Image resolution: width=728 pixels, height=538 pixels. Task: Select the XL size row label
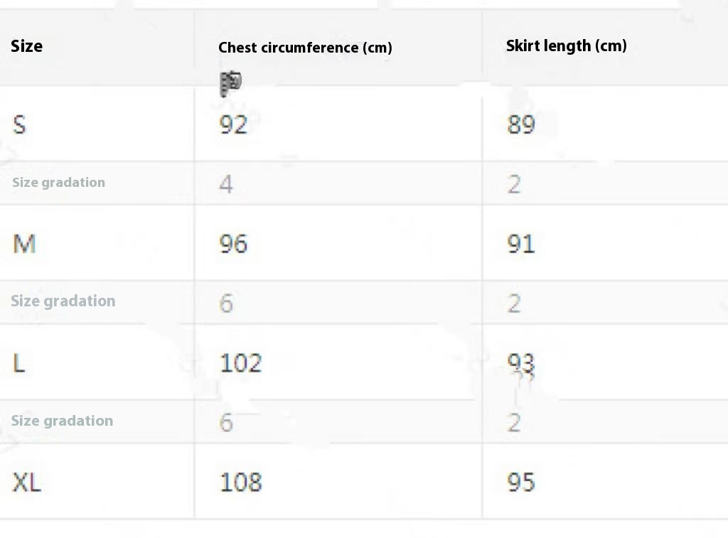pos(26,482)
